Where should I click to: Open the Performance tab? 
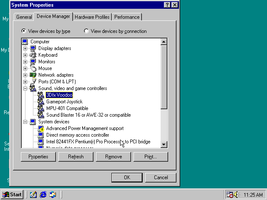click(127, 17)
